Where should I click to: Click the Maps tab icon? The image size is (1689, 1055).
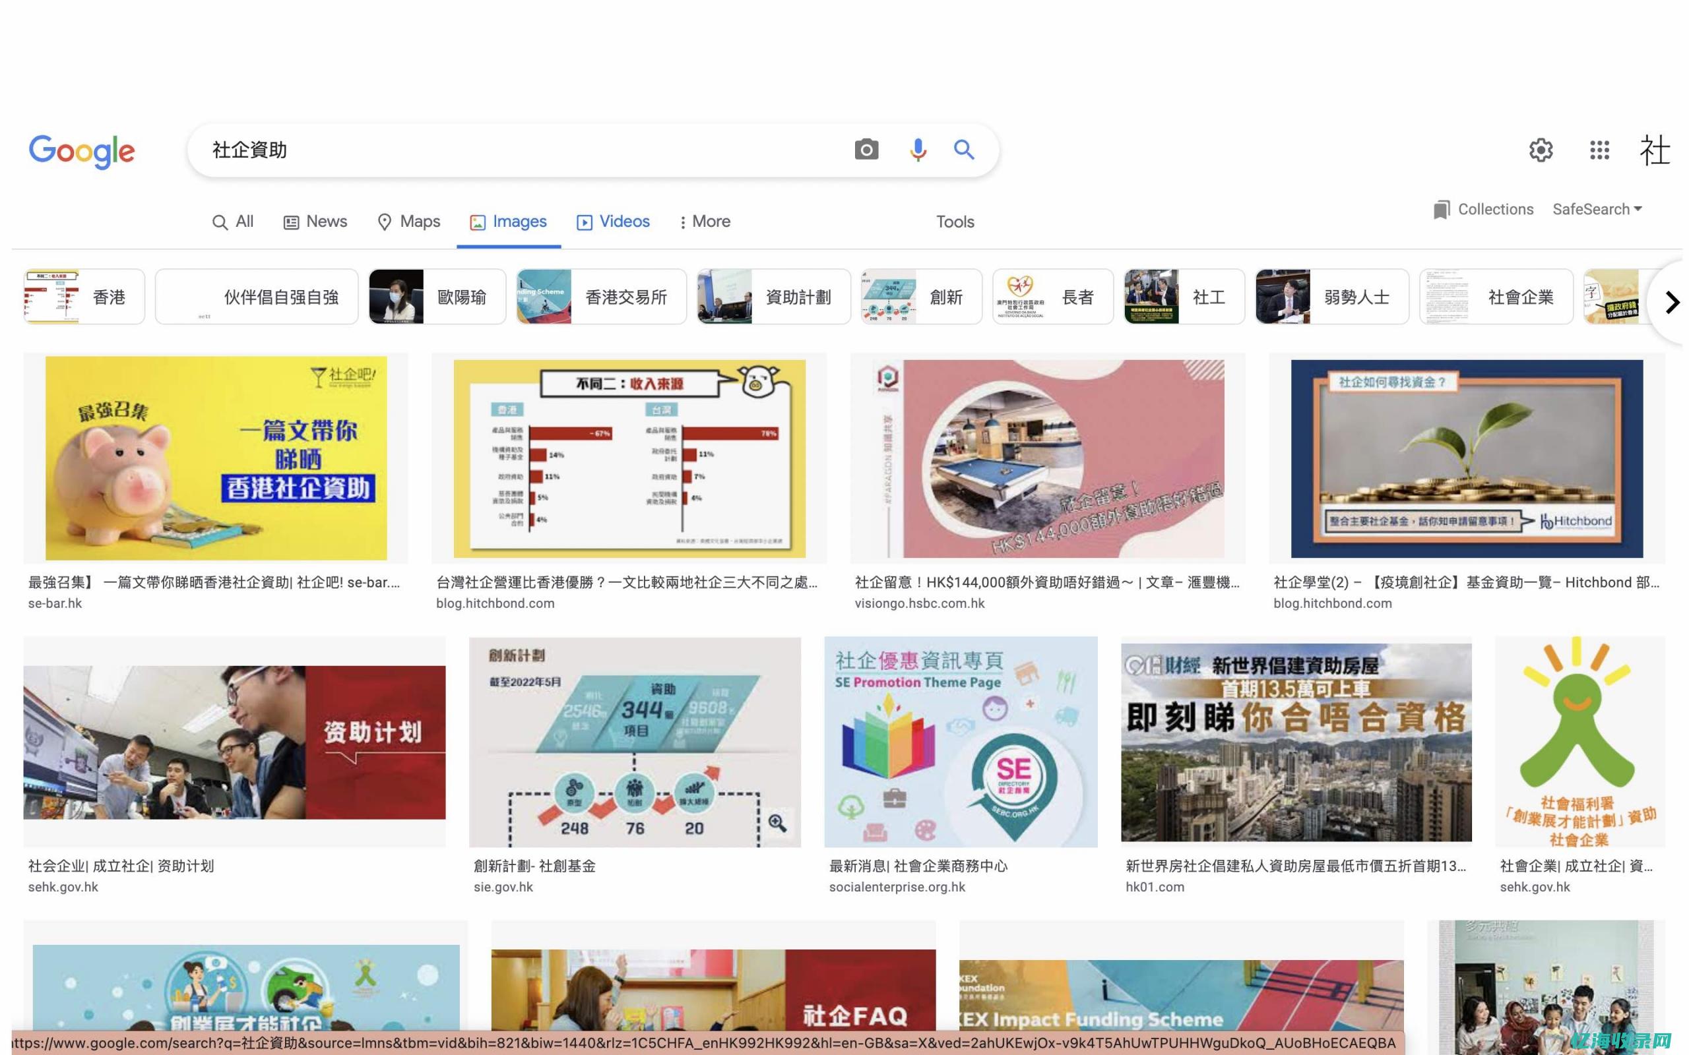[x=385, y=221]
